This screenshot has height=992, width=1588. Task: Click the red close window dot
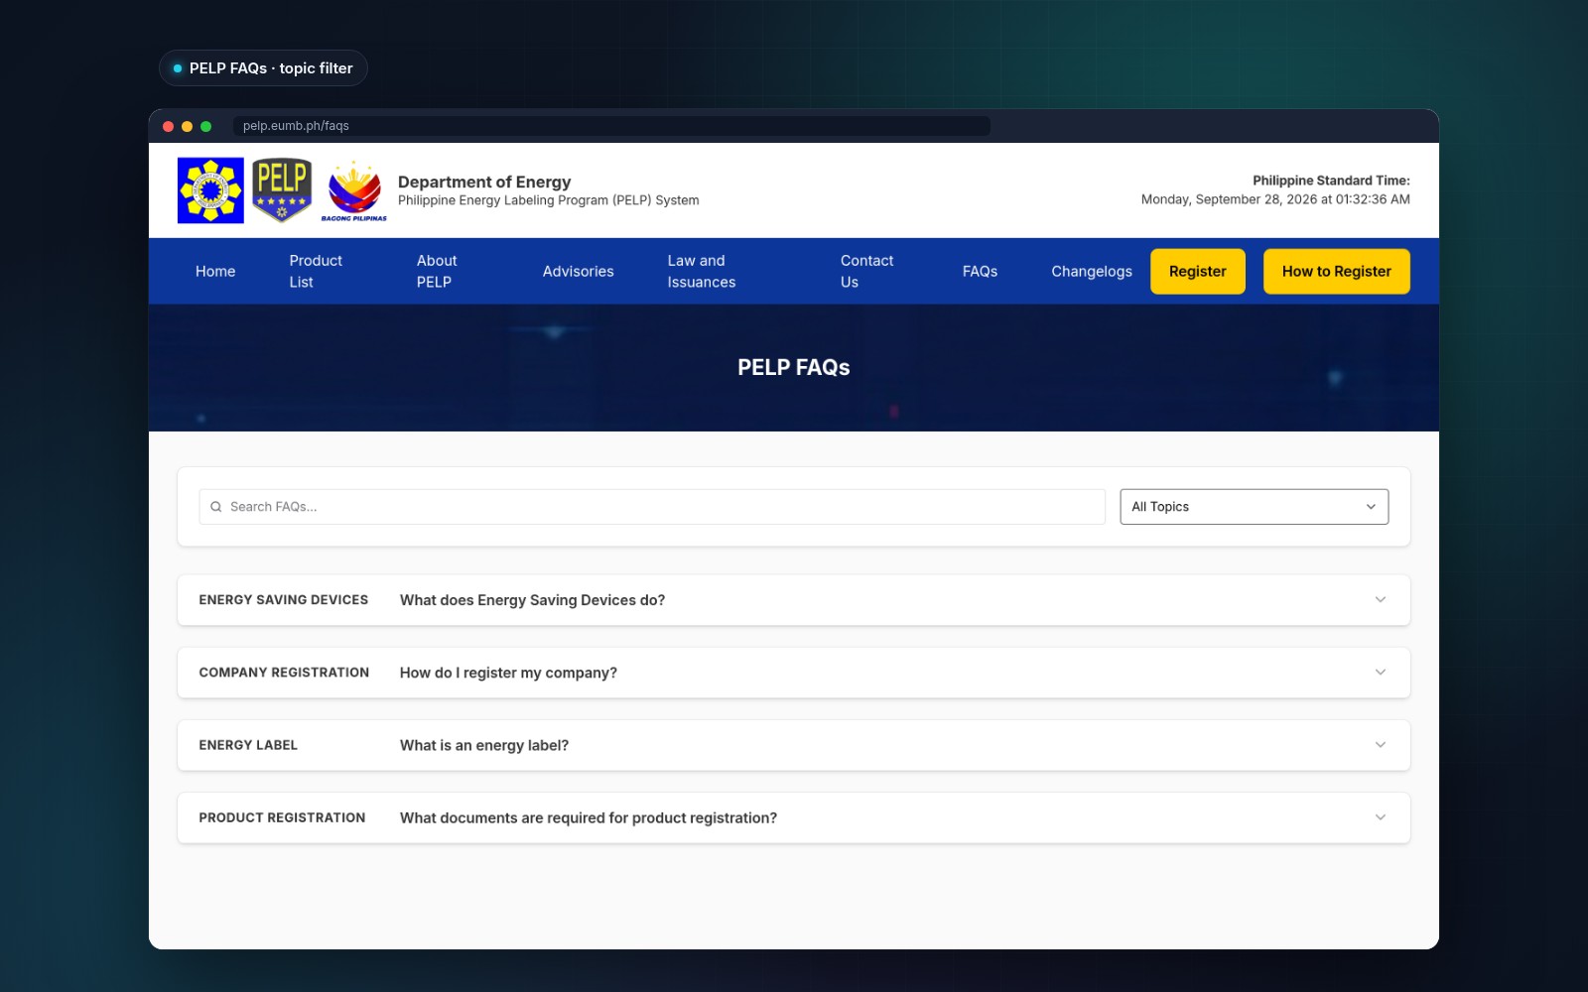[x=169, y=126]
